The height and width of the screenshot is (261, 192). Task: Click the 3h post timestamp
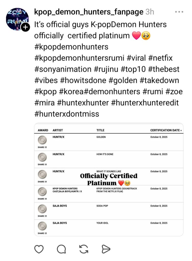coord(150,12)
